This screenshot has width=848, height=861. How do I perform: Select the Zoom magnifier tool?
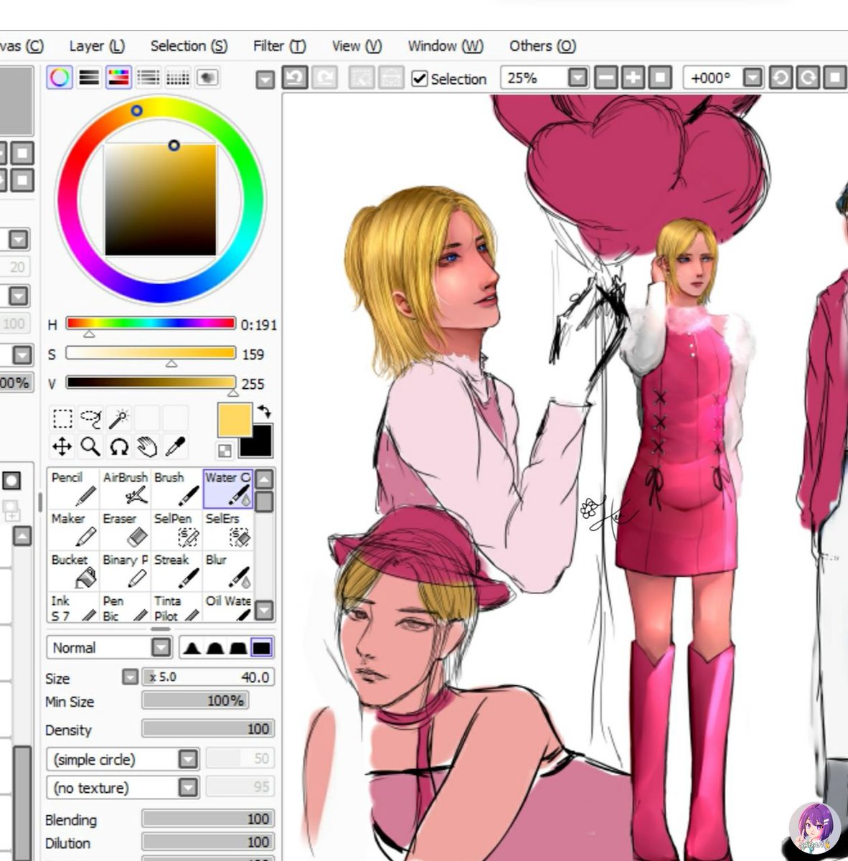[x=90, y=446]
